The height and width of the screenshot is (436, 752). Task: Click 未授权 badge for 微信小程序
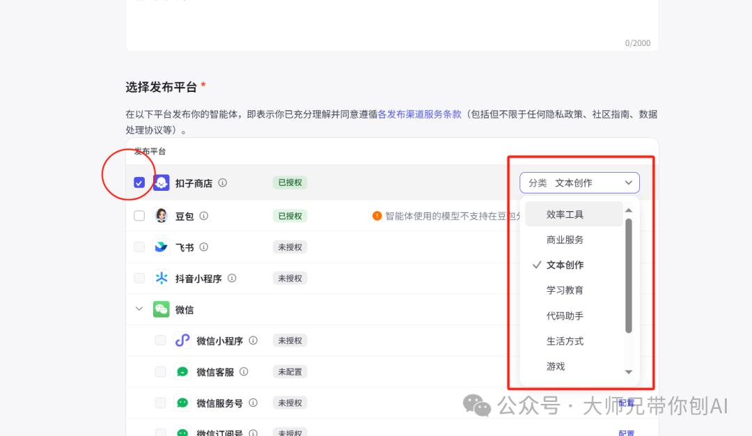pos(290,341)
